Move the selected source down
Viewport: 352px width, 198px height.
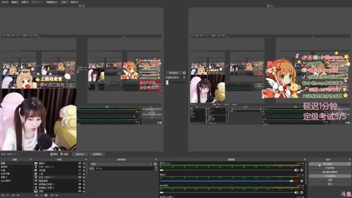(57, 195)
